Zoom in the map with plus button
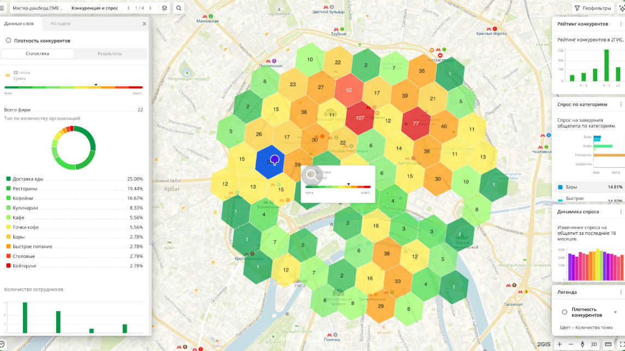This screenshot has height=351, width=625. [559, 344]
